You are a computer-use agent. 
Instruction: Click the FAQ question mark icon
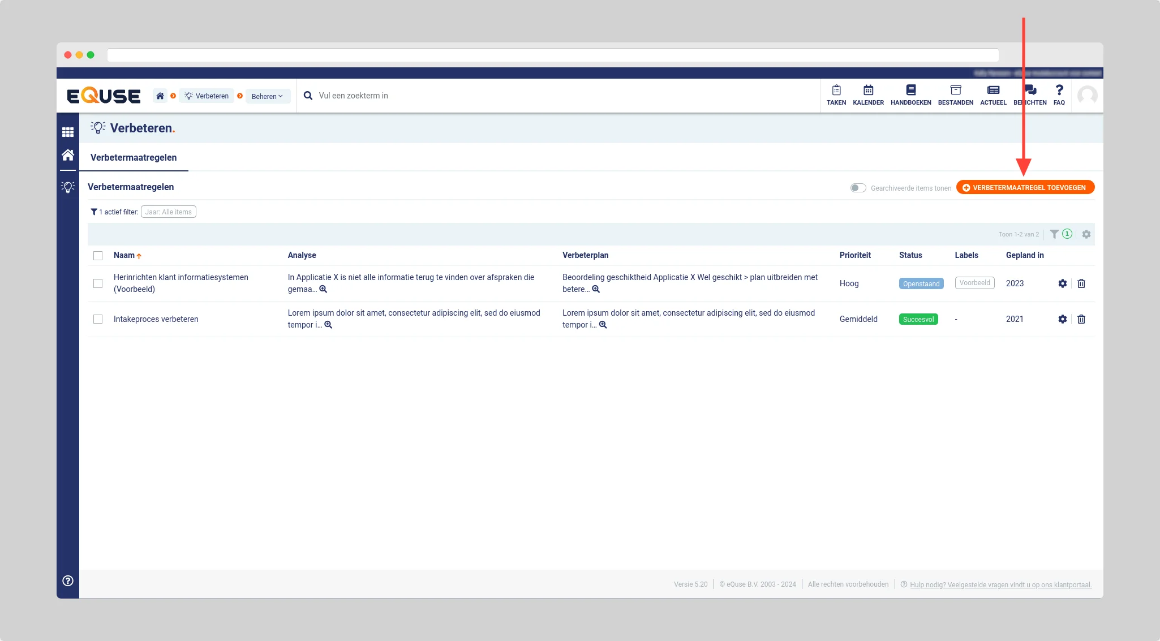click(x=1059, y=91)
